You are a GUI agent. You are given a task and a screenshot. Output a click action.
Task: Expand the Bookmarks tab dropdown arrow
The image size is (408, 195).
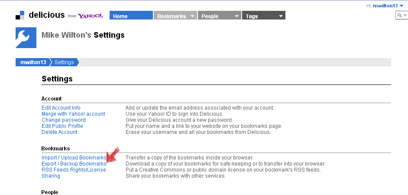point(193,16)
